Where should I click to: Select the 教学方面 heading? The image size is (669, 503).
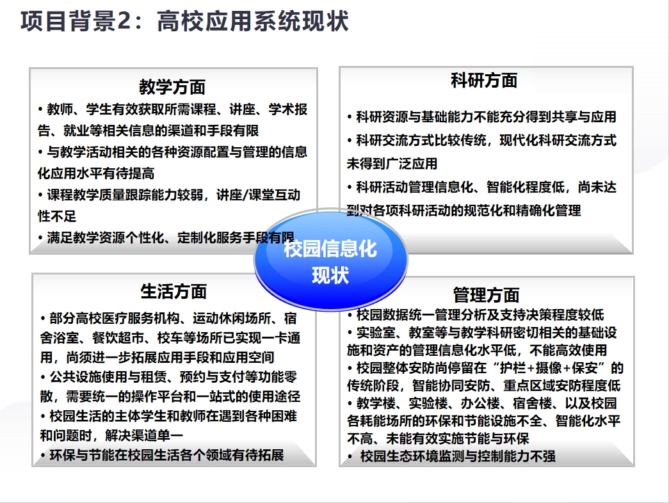(x=172, y=86)
